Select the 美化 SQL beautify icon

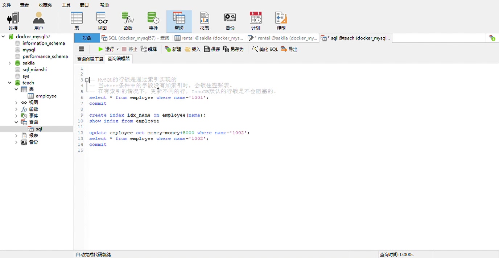click(x=265, y=49)
